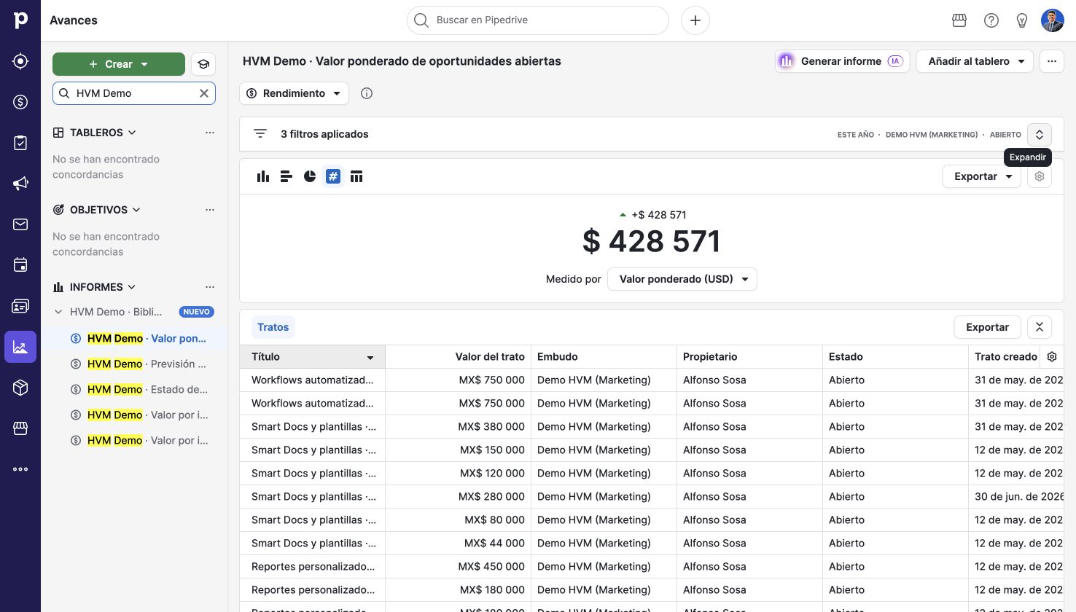The height and width of the screenshot is (612, 1076).
Task: Open Help question mark icon
Action: click(x=991, y=20)
